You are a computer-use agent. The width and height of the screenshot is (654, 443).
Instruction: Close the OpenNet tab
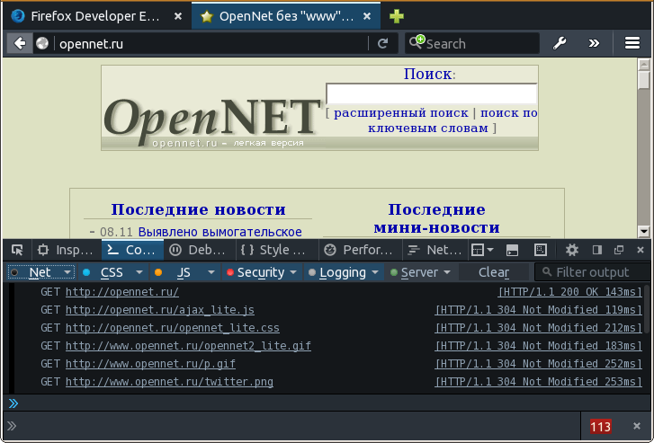(367, 16)
